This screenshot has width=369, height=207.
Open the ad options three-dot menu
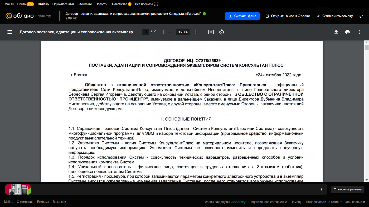pyautogui.click(x=321, y=189)
